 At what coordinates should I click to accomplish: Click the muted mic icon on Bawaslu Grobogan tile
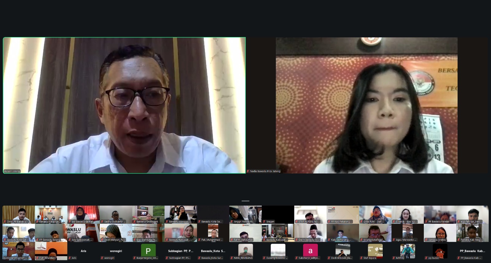coord(134,222)
